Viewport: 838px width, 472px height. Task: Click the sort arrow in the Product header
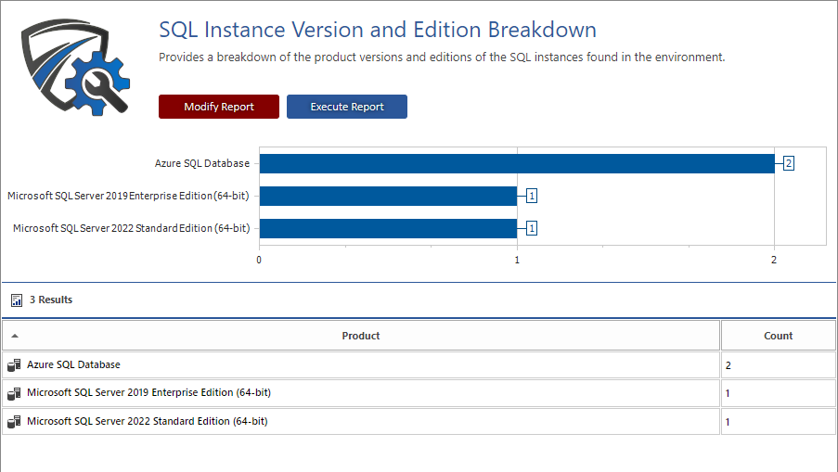(14, 336)
